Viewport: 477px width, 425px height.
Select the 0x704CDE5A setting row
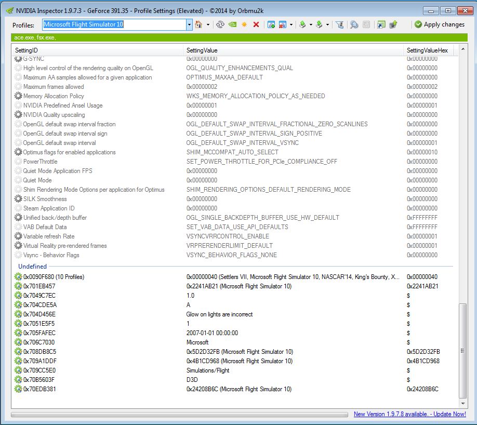coord(235,305)
